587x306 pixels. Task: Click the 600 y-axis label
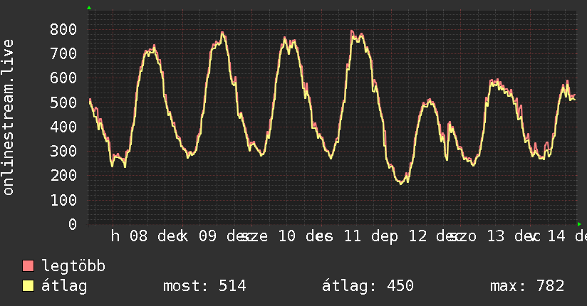point(63,78)
